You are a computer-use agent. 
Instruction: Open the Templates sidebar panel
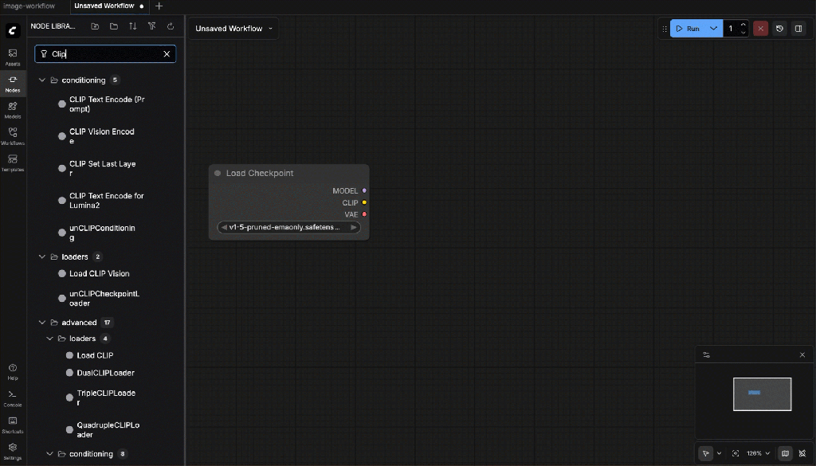click(x=13, y=163)
